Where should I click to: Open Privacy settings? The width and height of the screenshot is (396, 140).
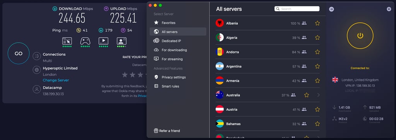(178, 77)
